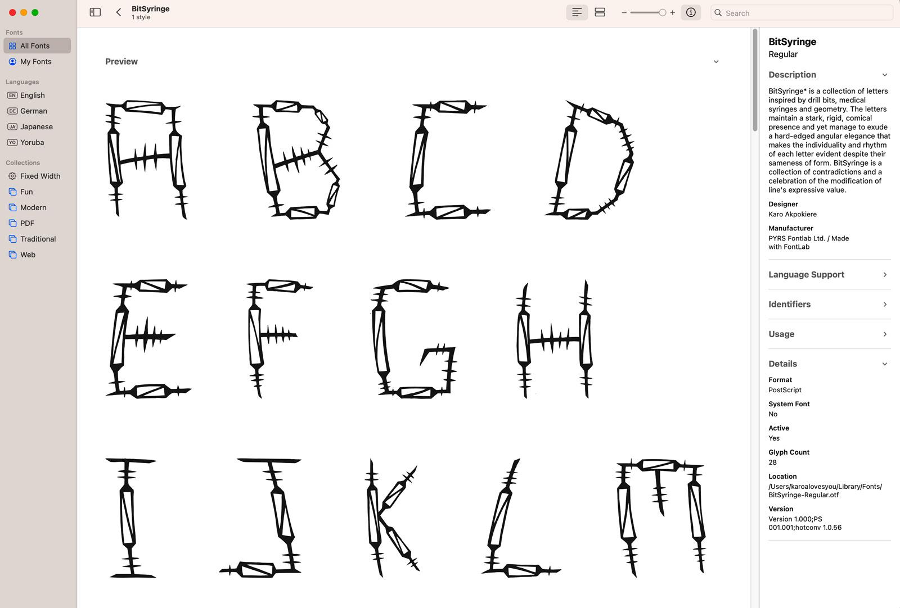Toggle the font info inspector button

691,12
